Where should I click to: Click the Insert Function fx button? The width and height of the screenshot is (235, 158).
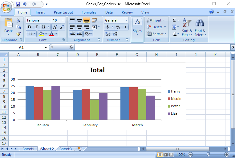tap(71, 47)
